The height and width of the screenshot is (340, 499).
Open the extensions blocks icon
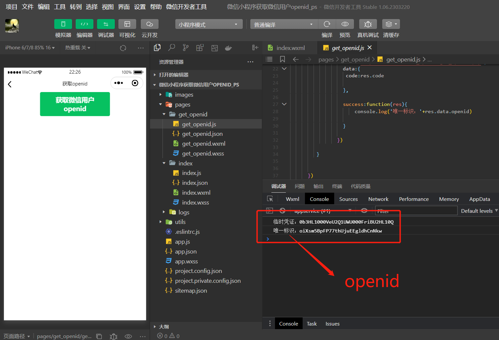200,48
